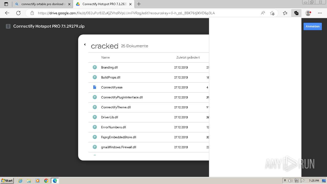Image resolution: width=327 pixels, height=184 pixels.
Task: Switch to the connectify search tab
Action: coord(42,4)
